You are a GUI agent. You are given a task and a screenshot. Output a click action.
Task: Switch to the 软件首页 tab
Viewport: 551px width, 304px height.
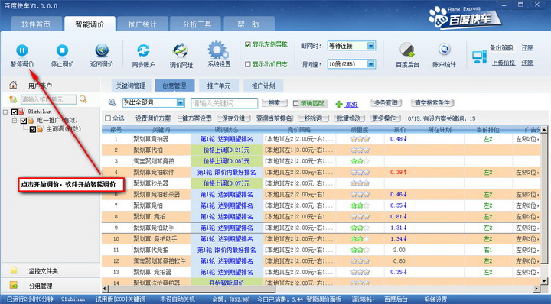coord(36,24)
